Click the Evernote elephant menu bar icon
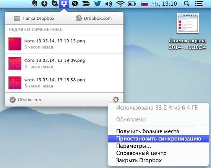The height and width of the screenshot is (168, 211). point(34,4)
